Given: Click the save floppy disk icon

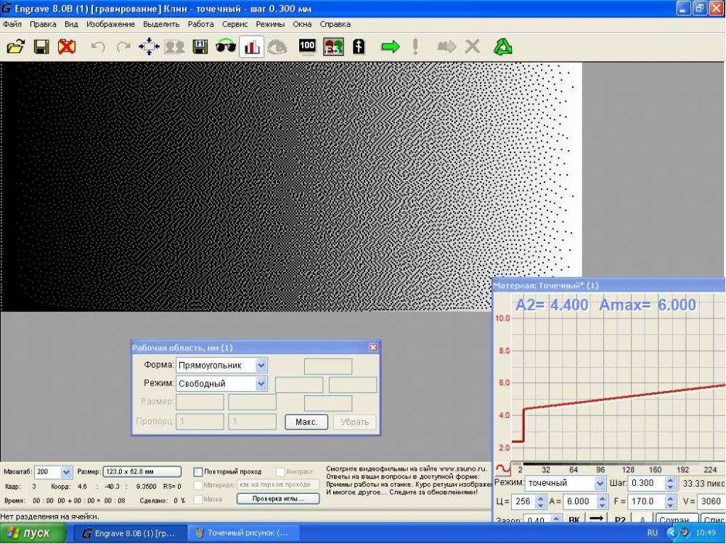Looking at the screenshot, I should (41, 47).
